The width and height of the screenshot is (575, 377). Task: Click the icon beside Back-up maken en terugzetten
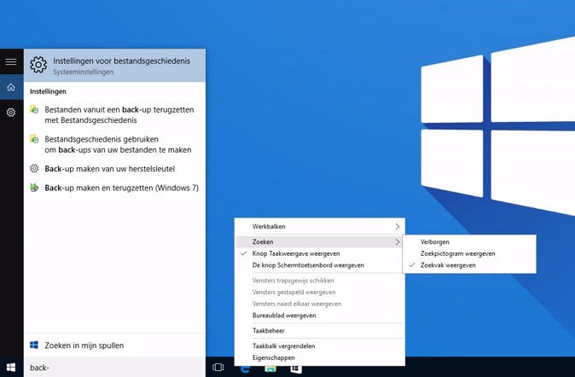point(34,188)
